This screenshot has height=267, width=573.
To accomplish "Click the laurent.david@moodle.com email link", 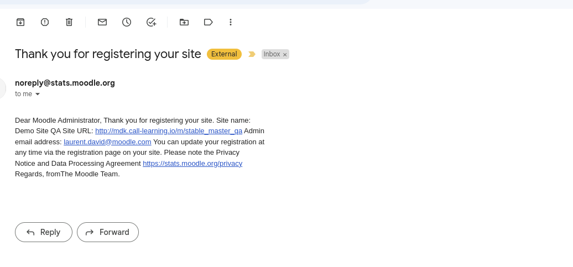I will [107, 142].
